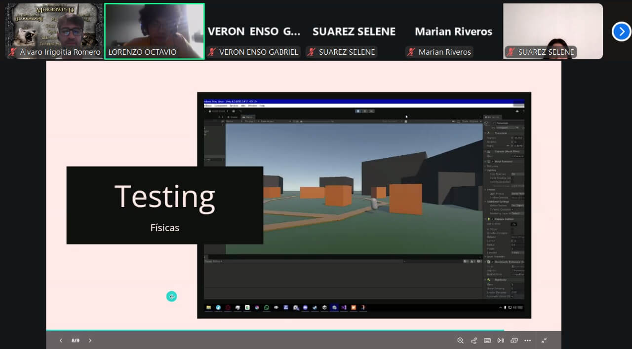The image size is (632, 349).
Task: Click the muted microphone icon for Marian Riveros
Action: pyautogui.click(x=410, y=52)
